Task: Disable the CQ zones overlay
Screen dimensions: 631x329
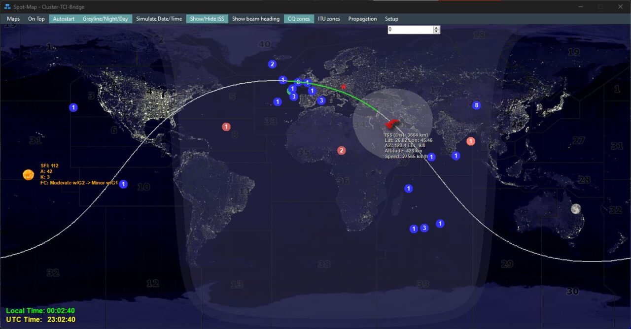Action: pyautogui.click(x=299, y=19)
